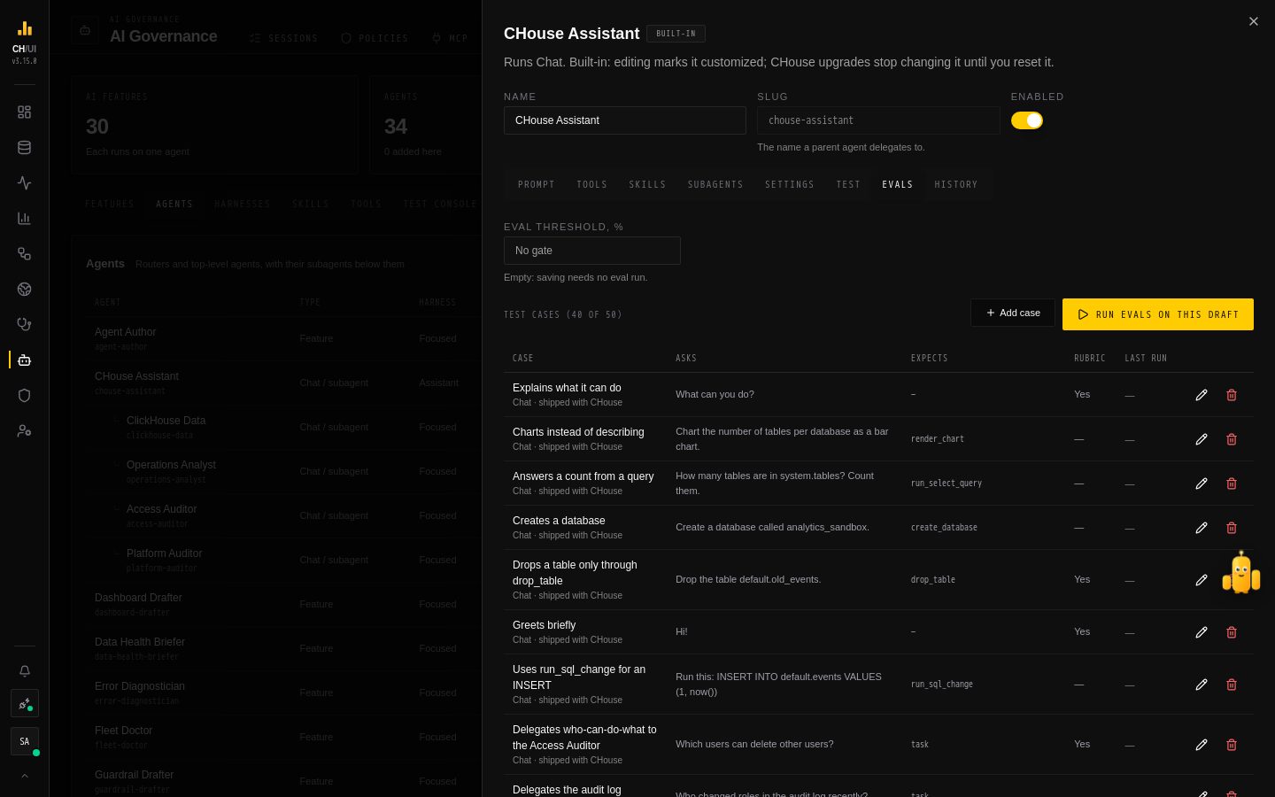
Task: Open the shield security icon in sidebar
Action: 24,396
